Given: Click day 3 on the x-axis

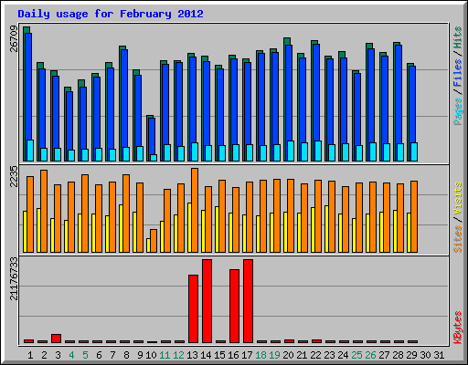Looking at the screenshot, I should coord(58,355).
